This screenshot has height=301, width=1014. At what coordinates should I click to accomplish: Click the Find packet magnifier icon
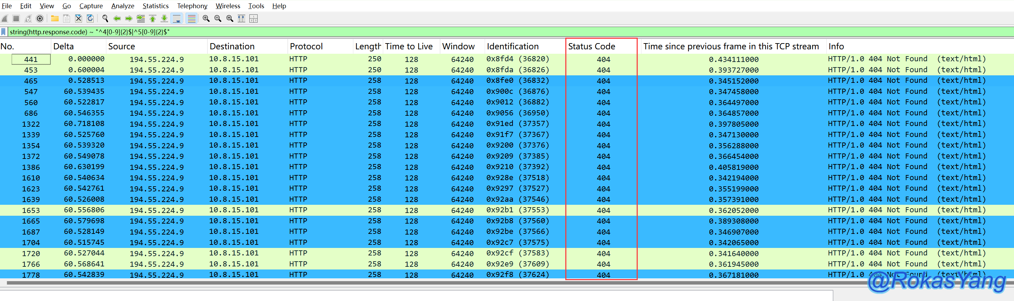(105, 18)
